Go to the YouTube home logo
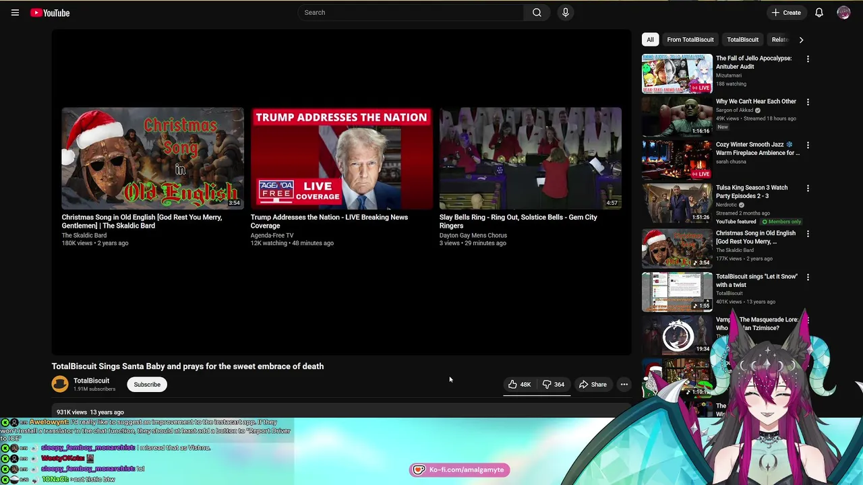Screen dimensions: 863x485 coord(50,13)
